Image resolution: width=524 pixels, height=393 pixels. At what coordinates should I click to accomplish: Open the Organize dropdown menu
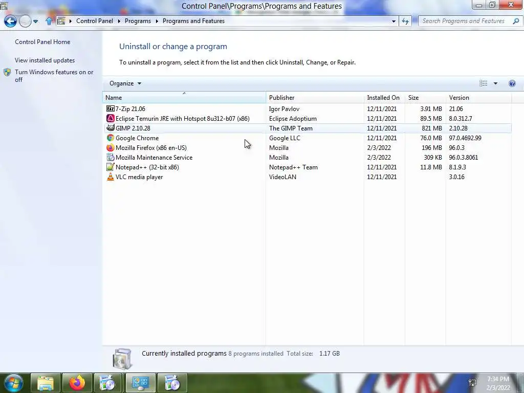[125, 83]
